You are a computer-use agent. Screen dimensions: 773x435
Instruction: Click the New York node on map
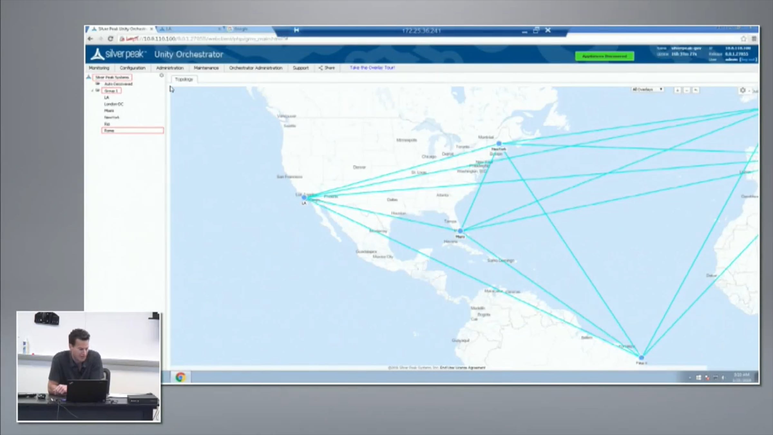(x=499, y=144)
